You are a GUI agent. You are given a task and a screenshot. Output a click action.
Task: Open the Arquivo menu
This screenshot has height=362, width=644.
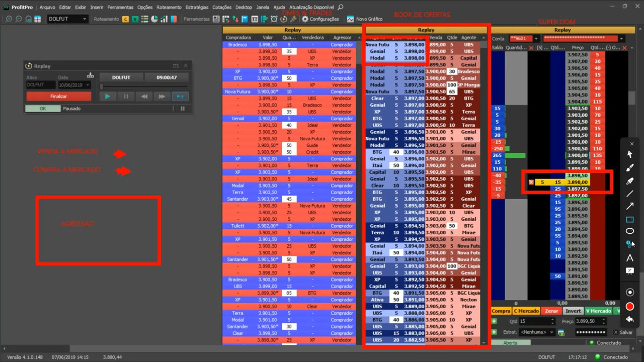(x=47, y=7)
